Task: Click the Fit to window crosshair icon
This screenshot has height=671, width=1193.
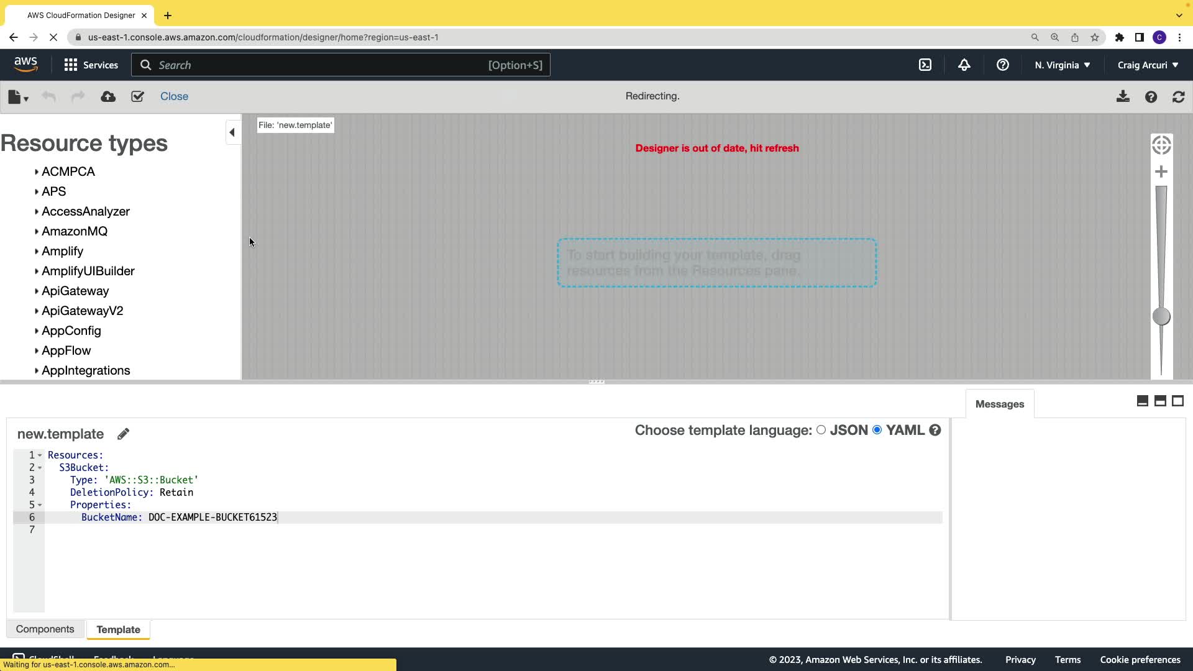Action: [x=1161, y=145]
